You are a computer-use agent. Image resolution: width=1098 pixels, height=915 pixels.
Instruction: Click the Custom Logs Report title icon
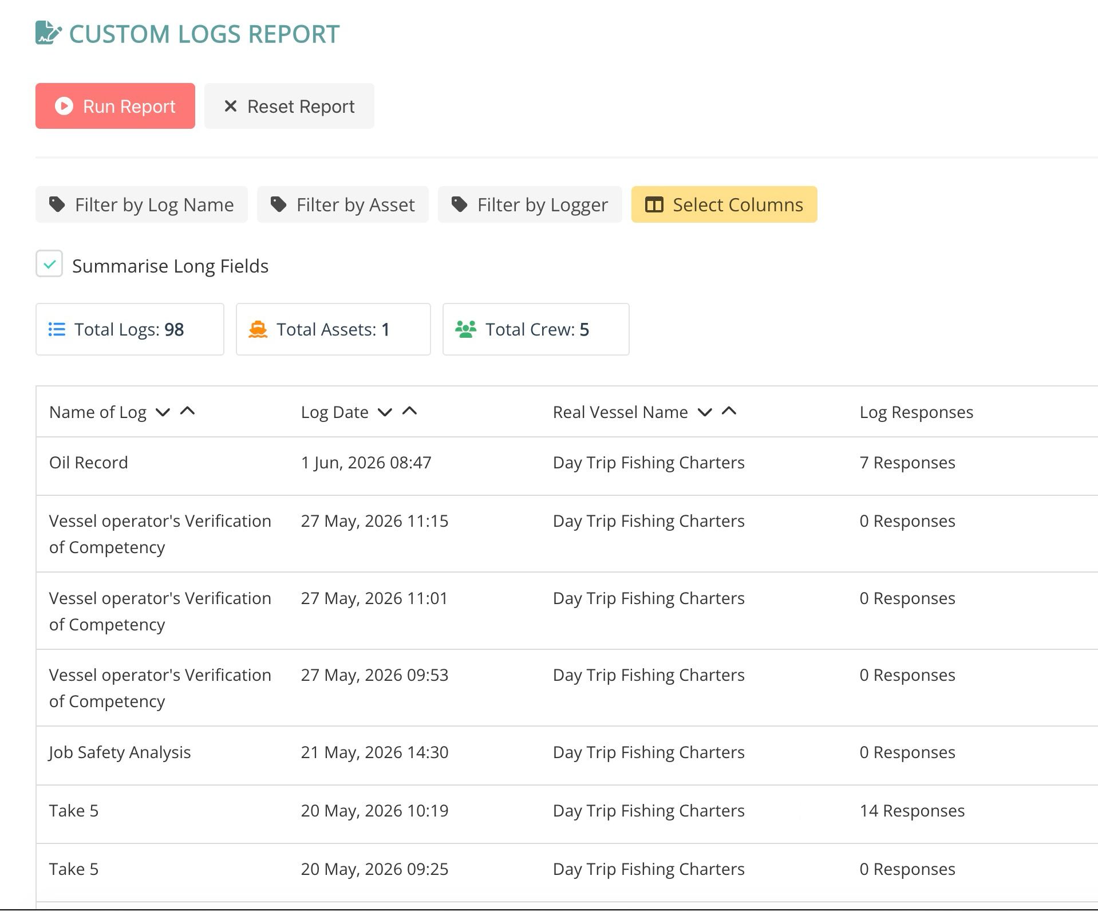tap(48, 33)
